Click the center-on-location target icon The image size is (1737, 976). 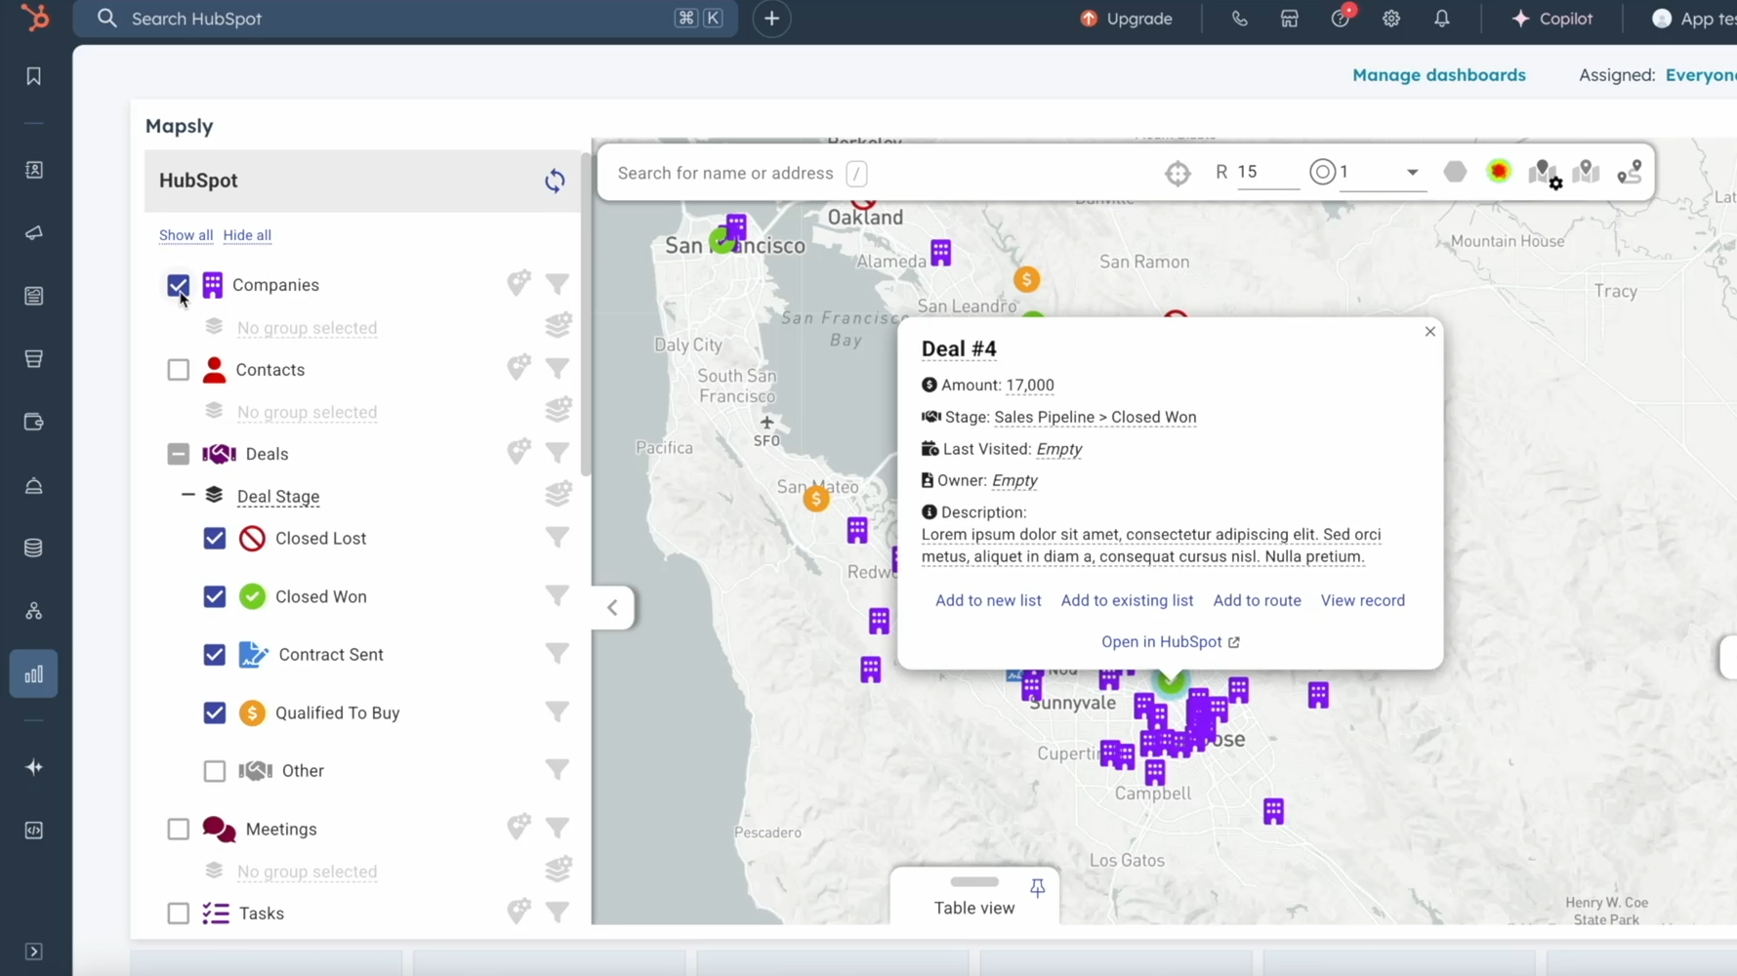coord(1179,173)
